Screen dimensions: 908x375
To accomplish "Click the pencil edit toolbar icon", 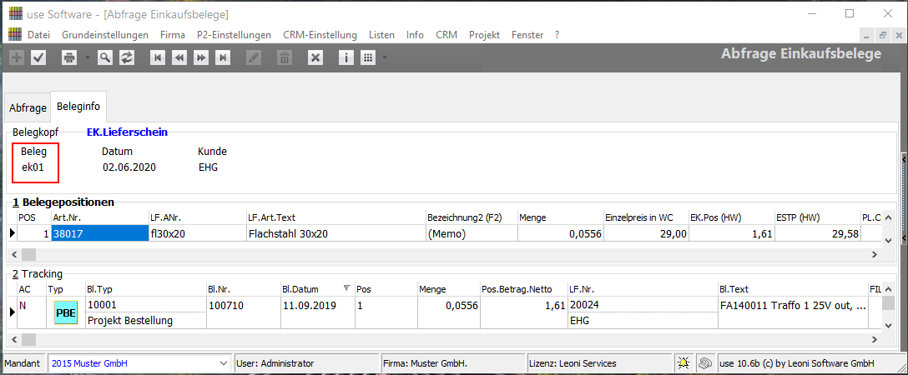I will click(254, 57).
